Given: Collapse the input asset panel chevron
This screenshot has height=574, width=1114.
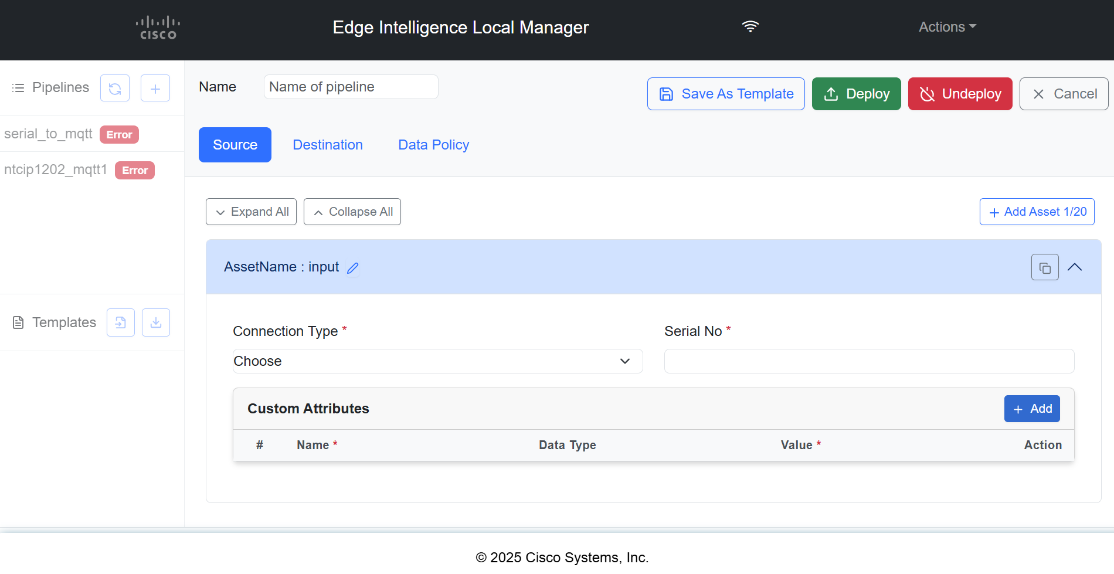Looking at the screenshot, I should click(x=1075, y=267).
